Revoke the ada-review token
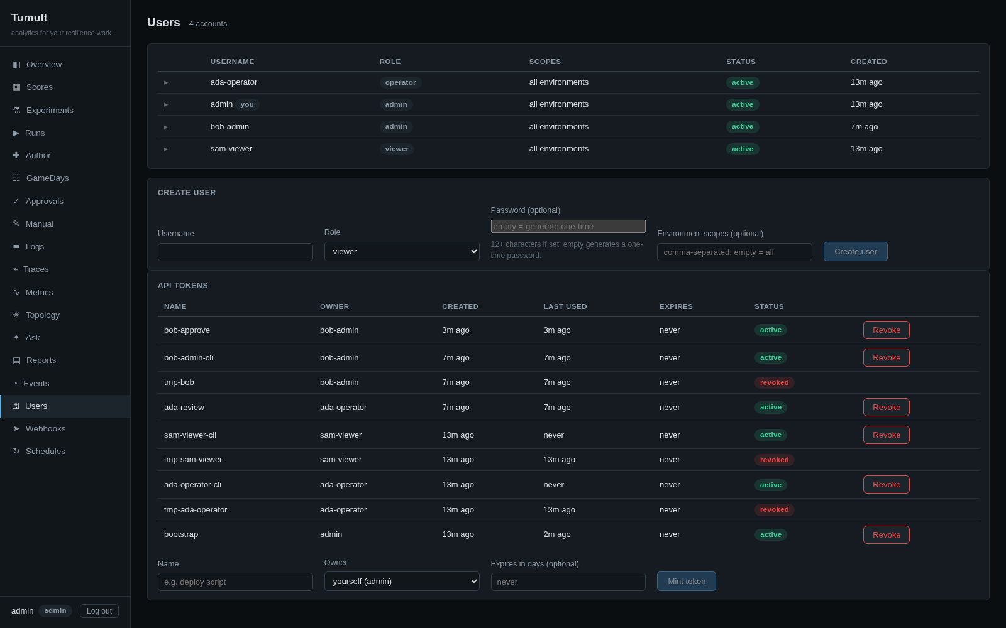The image size is (1006, 628). (x=887, y=407)
